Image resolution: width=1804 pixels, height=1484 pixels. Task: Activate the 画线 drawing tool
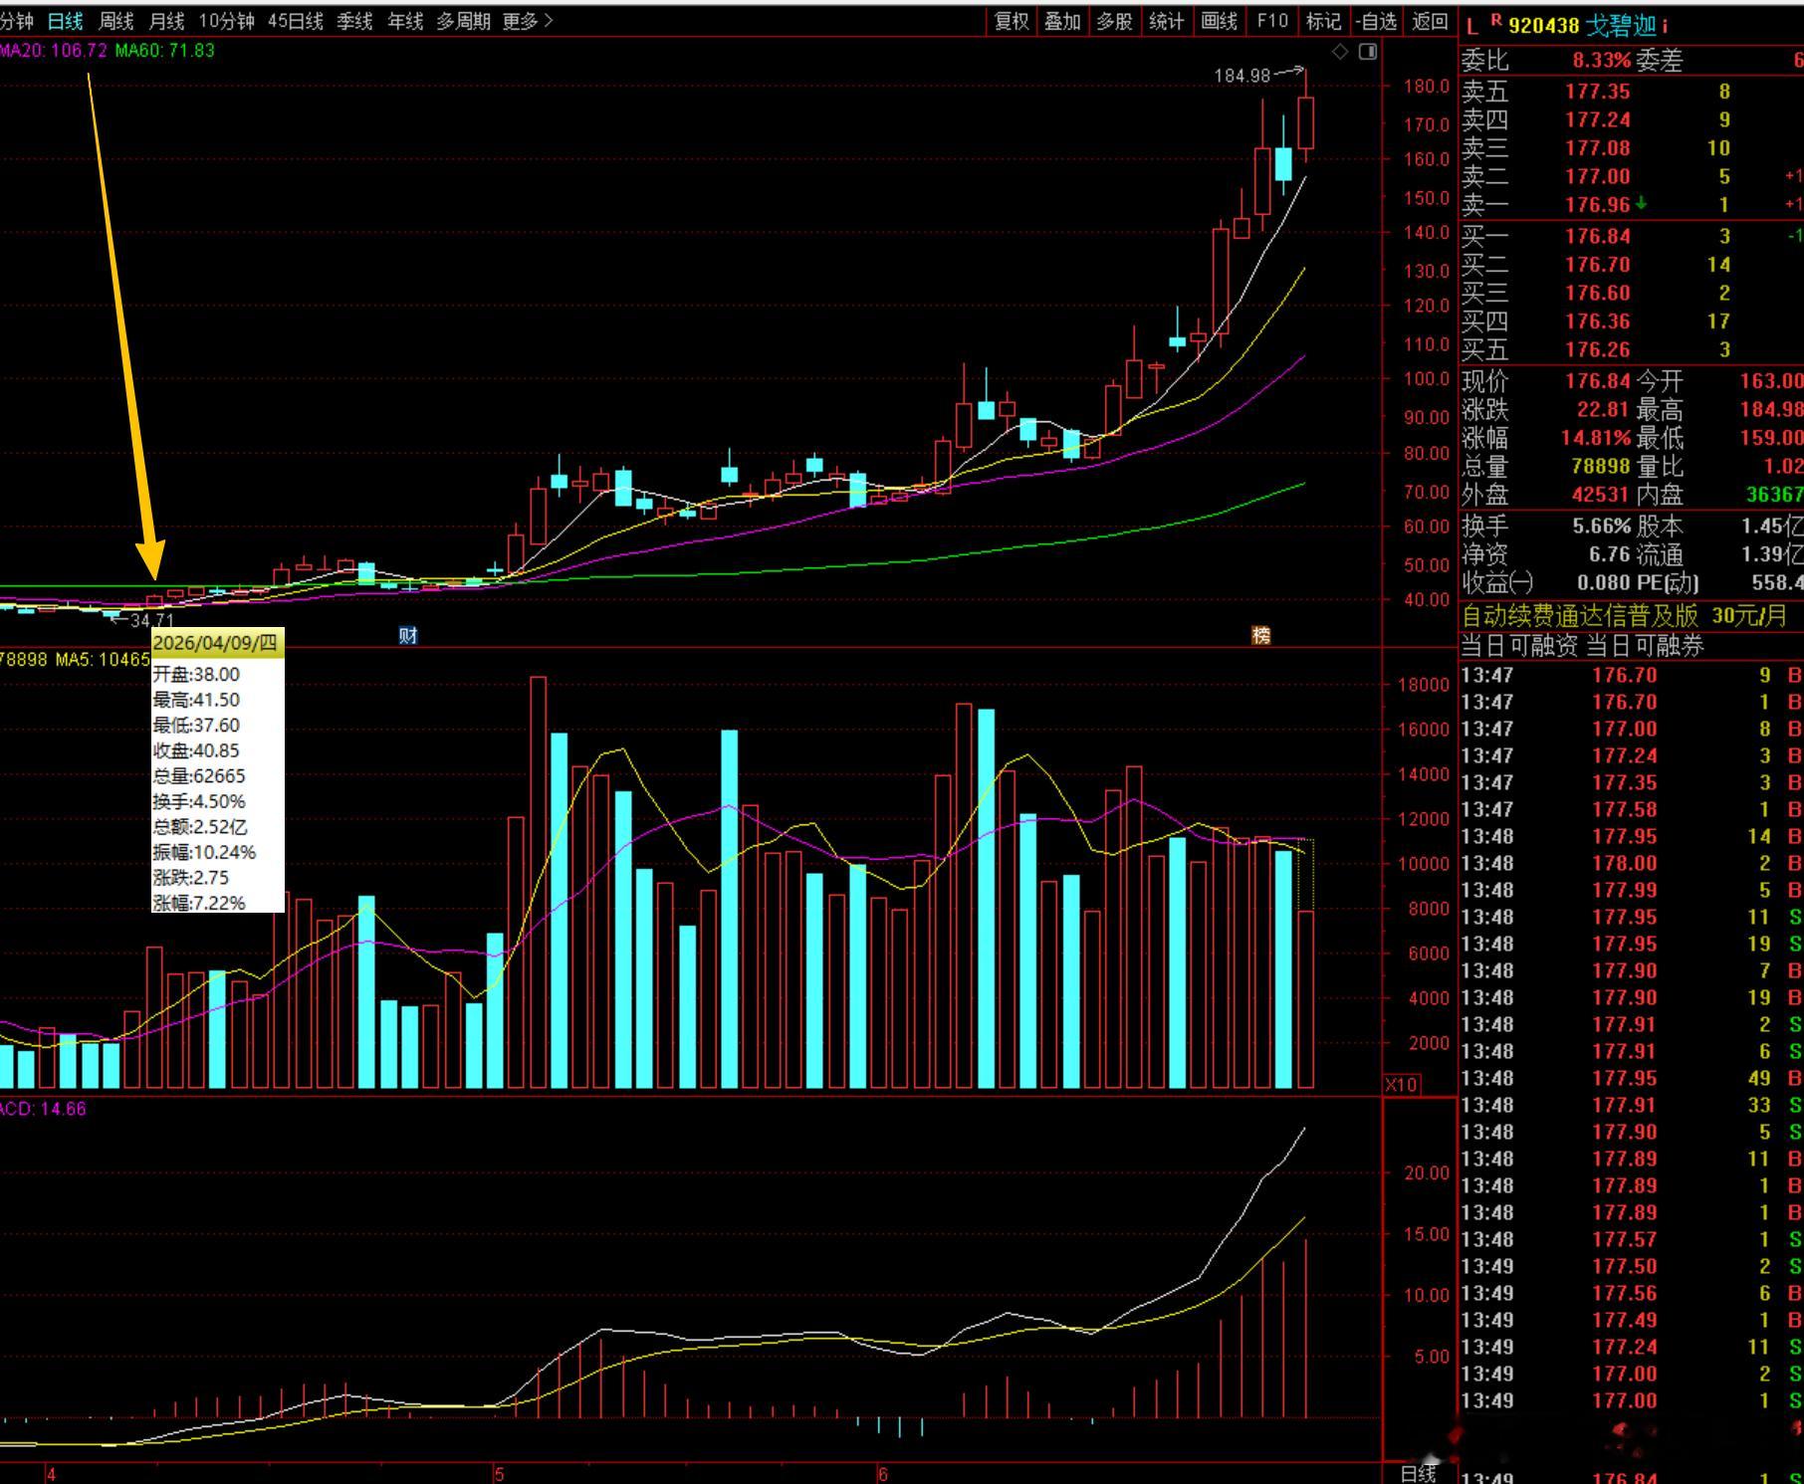(1219, 21)
